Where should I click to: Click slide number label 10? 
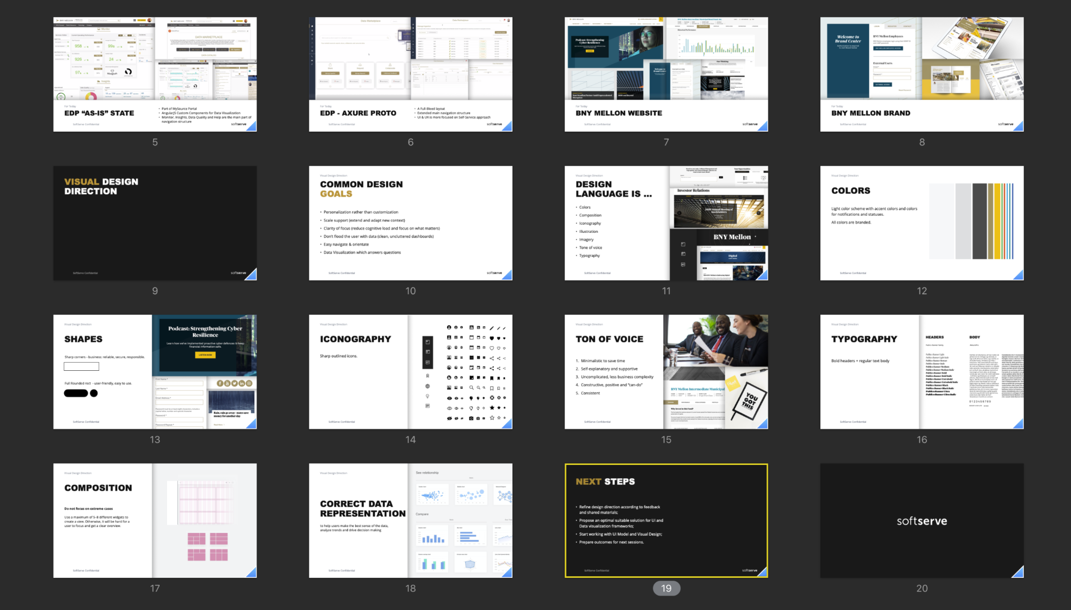411,291
